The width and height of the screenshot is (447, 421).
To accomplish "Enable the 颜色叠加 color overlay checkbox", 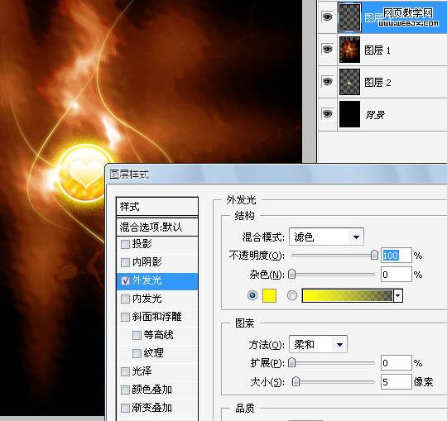I will (x=125, y=390).
